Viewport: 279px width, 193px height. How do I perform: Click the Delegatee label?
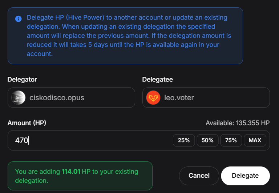pyautogui.click(x=157, y=79)
